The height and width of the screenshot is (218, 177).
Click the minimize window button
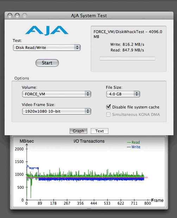[17, 15]
